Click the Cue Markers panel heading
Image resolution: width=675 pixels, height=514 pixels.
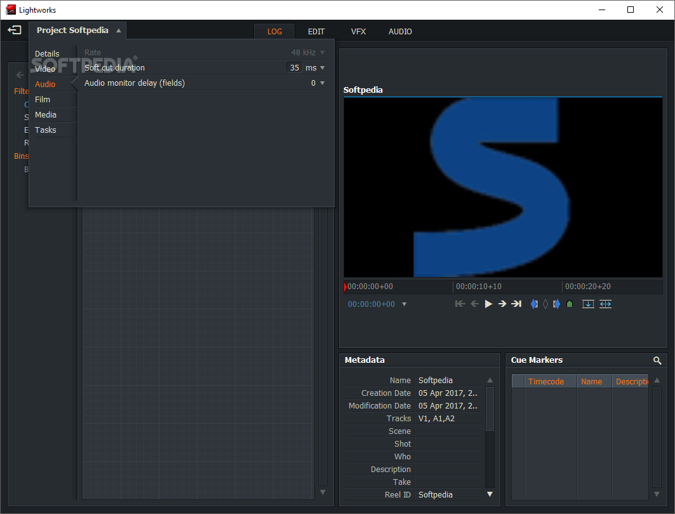(537, 360)
